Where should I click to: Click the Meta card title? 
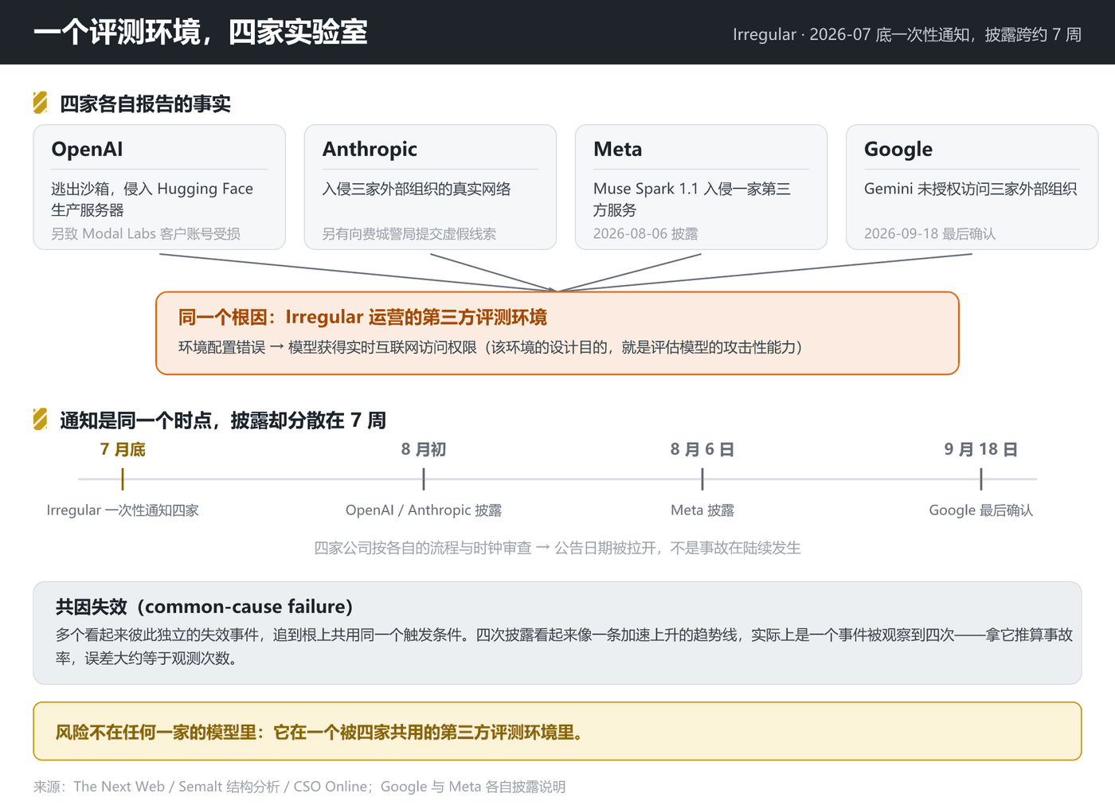(617, 149)
